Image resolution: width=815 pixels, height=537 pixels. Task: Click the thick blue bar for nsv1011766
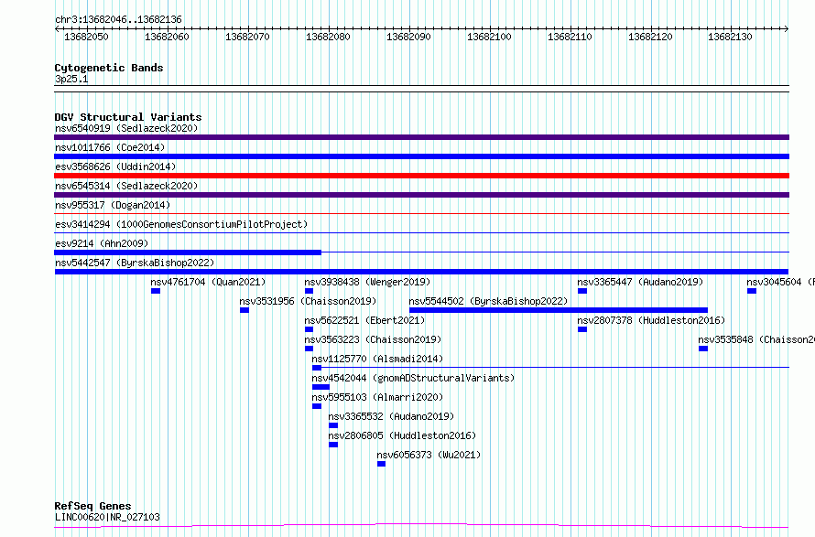(x=421, y=156)
